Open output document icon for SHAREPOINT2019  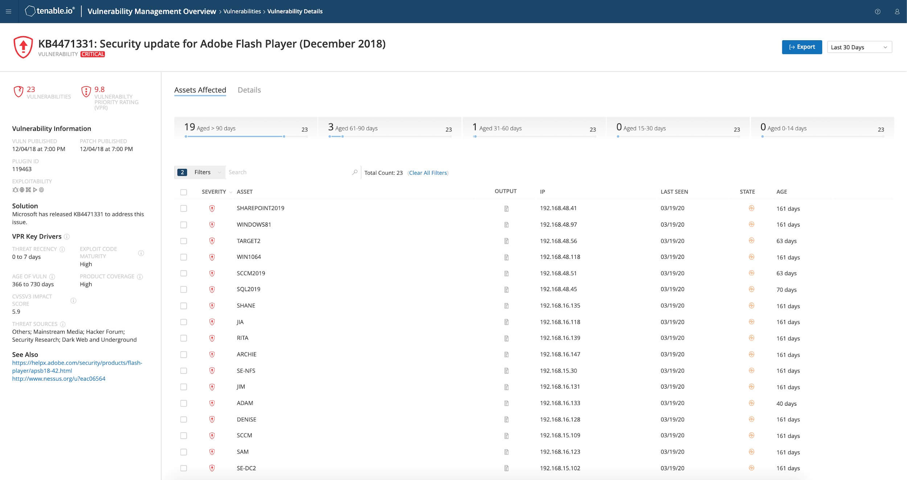(x=506, y=208)
